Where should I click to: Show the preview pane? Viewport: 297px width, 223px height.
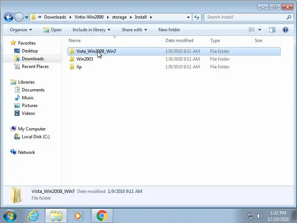click(x=272, y=30)
